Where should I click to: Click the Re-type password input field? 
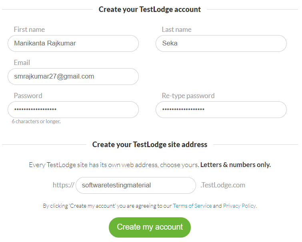(x=221, y=110)
